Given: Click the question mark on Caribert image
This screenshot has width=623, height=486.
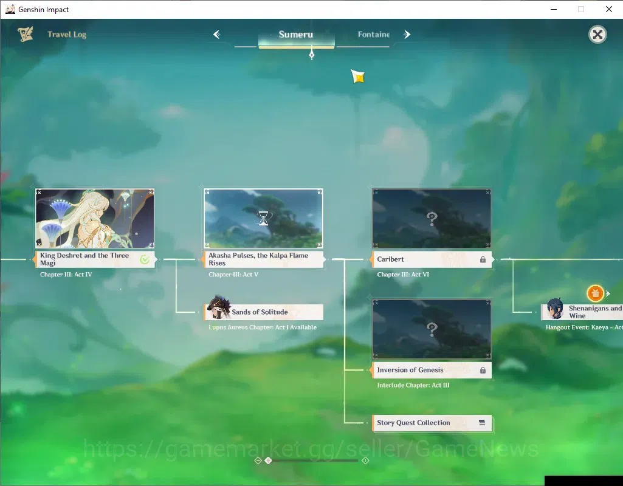Looking at the screenshot, I should click(432, 218).
